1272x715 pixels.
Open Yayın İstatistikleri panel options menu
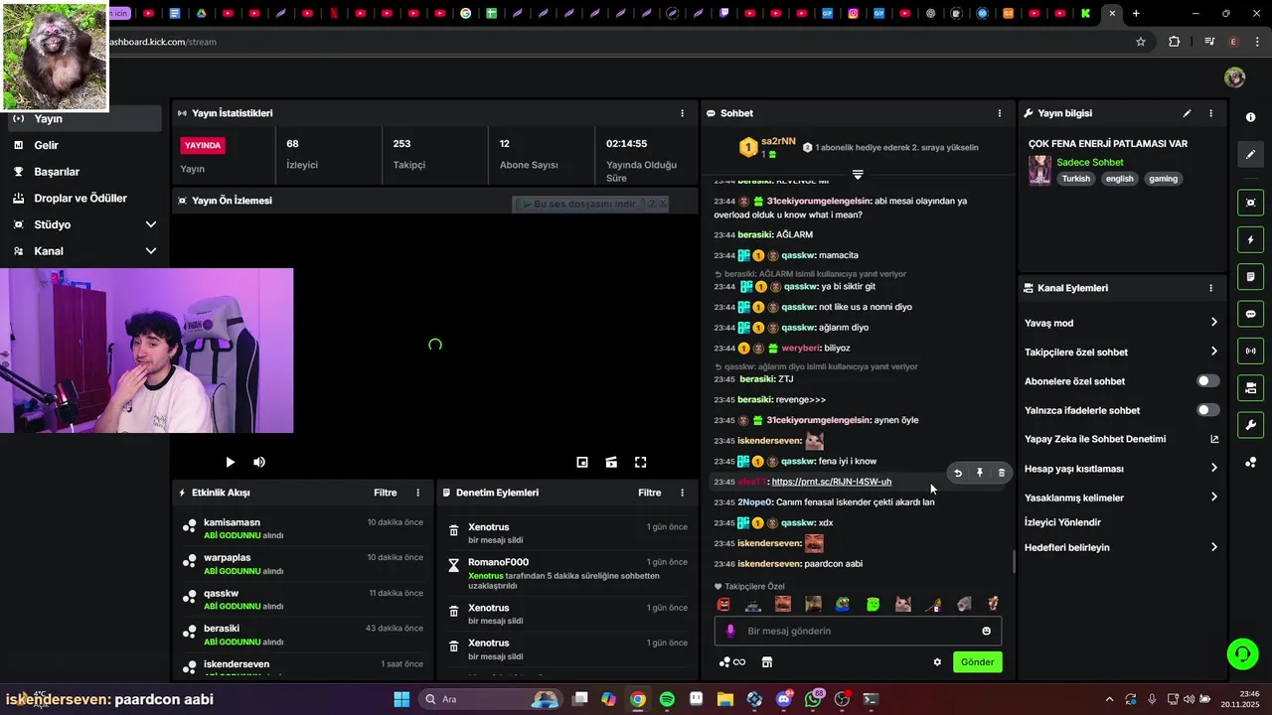pyautogui.click(x=682, y=113)
